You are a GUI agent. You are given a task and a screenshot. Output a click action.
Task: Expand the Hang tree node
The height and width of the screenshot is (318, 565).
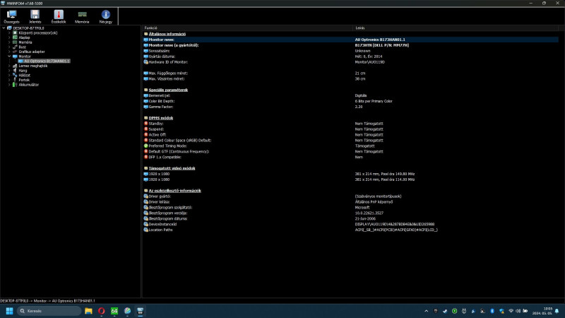(x=9, y=71)
